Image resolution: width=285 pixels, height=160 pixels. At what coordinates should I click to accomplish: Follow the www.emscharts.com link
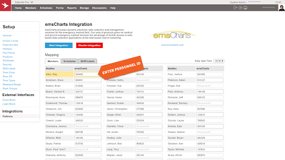click(172, 45)
